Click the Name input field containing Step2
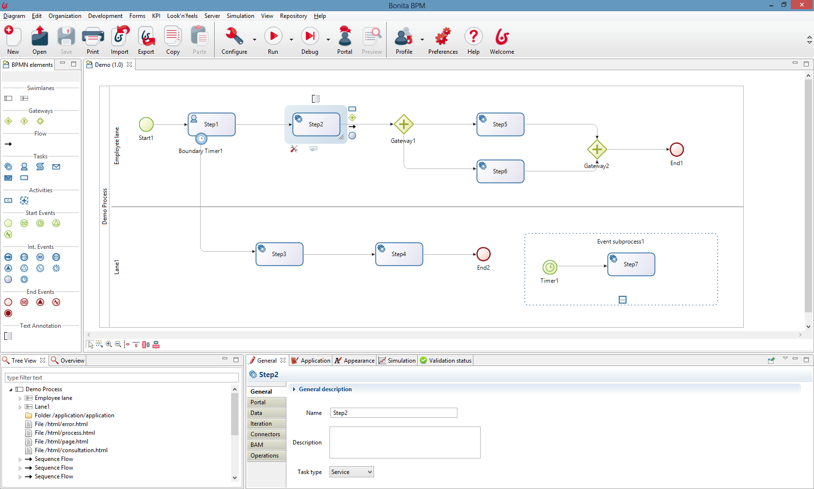 point(394,413)
